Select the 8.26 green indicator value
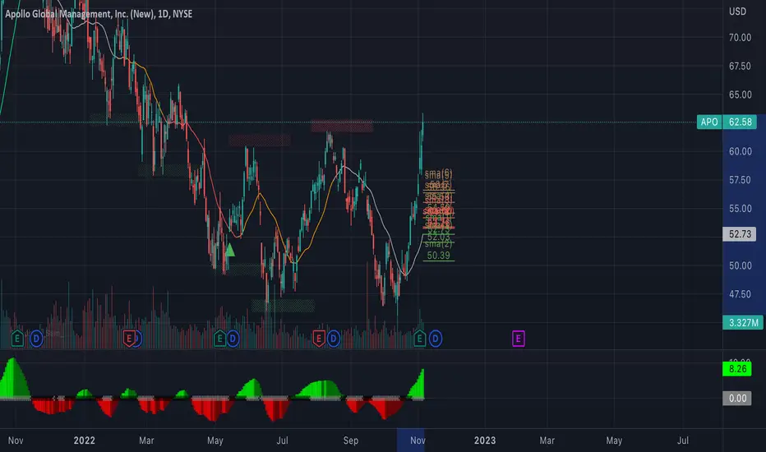The width and height of the screenshot is (766, 452). (x=737, y=369)
